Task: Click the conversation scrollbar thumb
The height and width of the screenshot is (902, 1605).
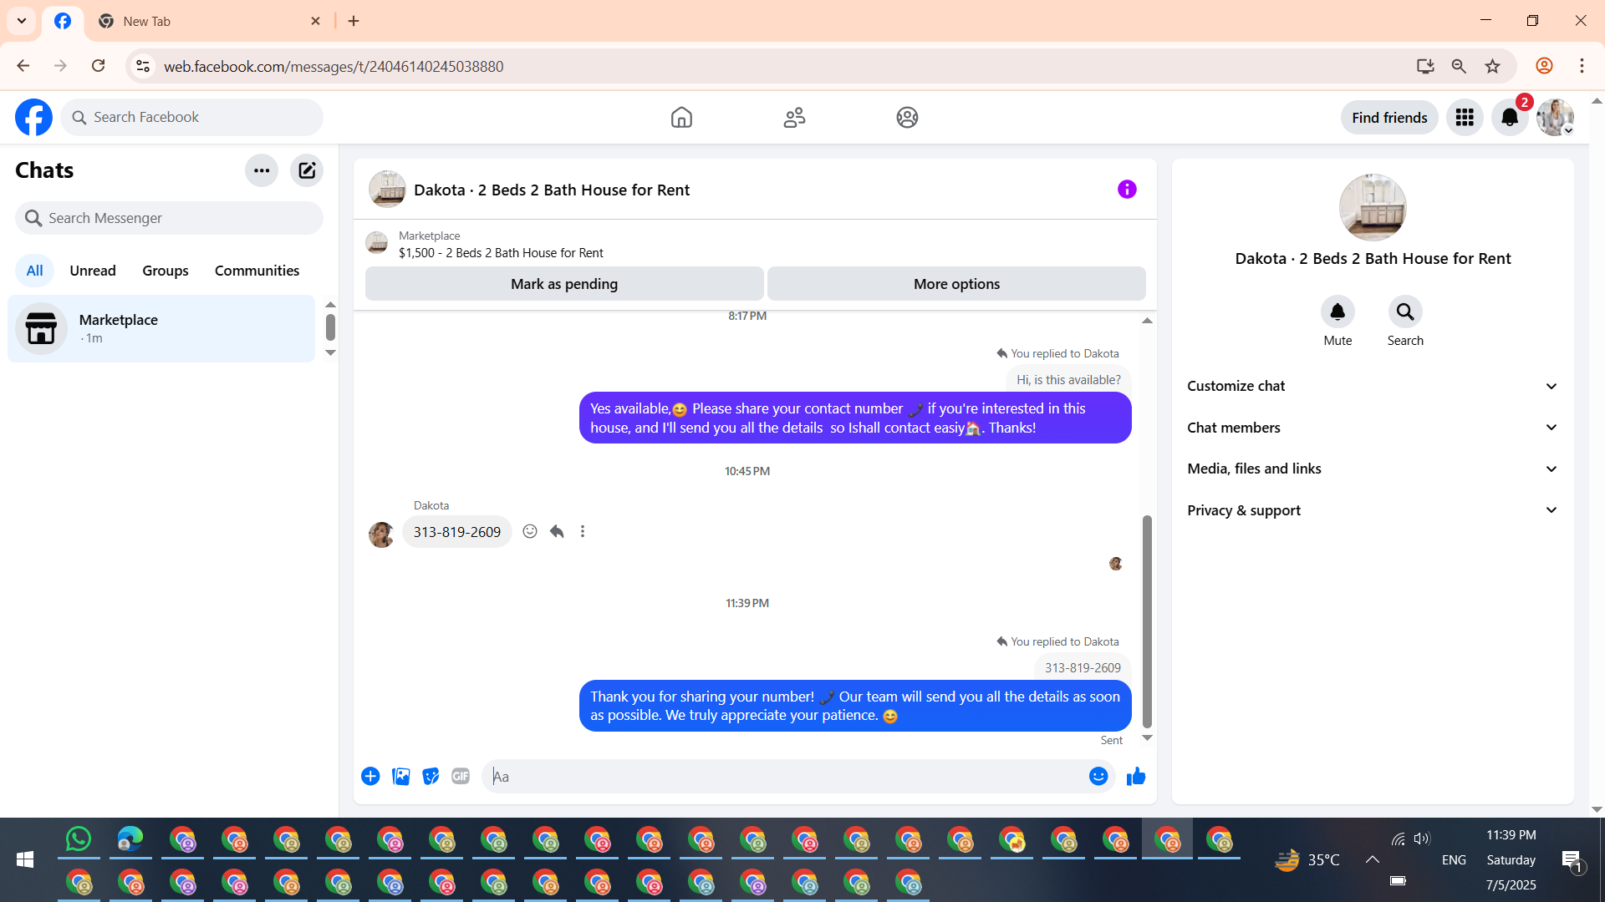Action: click(x=1147, y=621)
